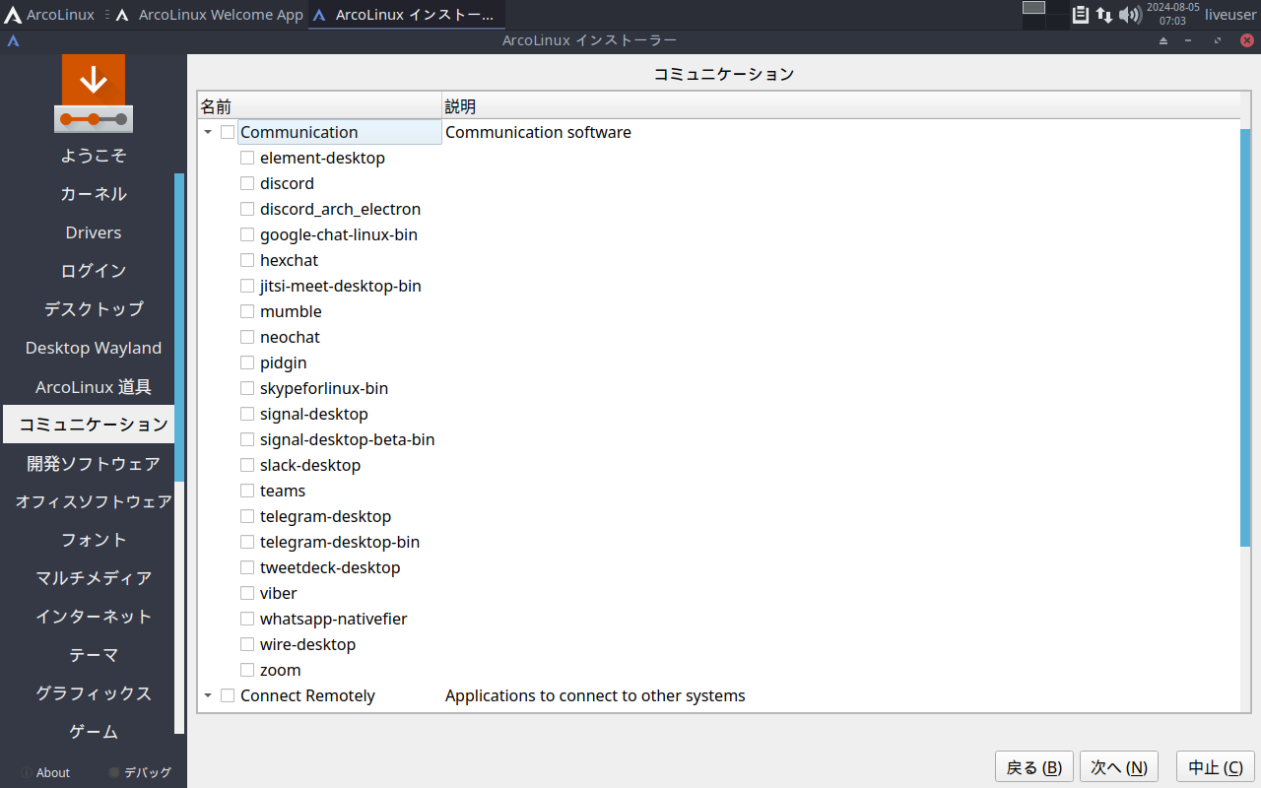The height and width of the screenshot is (788, 1261).
Task: Click the 戻る (B) back button
Action: coord(1033,767)
